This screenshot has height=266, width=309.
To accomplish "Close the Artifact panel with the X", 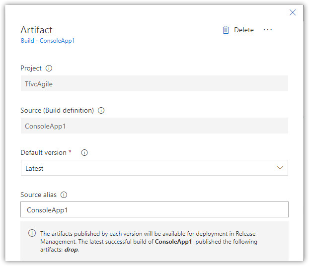I will [x=293, y=12].
